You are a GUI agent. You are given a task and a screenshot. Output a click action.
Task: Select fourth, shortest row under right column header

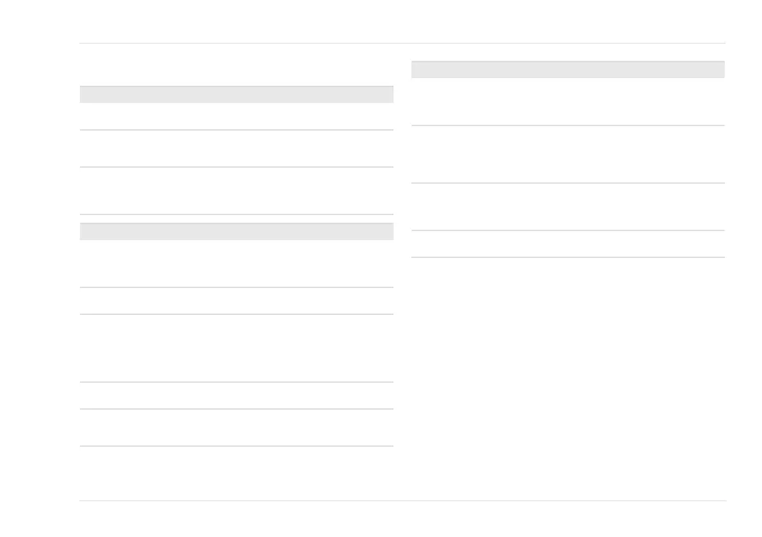(568, 244)
